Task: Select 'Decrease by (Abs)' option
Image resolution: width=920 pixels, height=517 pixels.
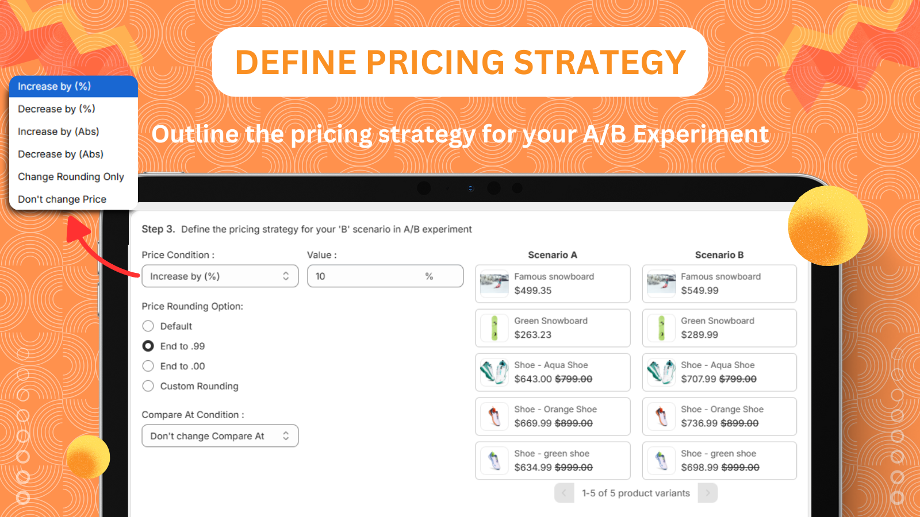Action: (x=60, y=154)
